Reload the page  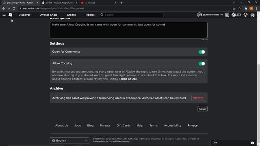14,9
